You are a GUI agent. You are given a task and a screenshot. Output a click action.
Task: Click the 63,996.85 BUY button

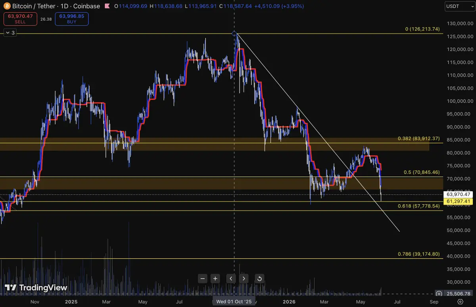72,19
